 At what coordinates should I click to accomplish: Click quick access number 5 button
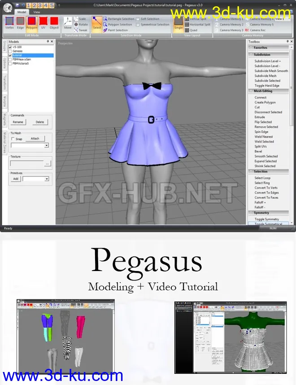(x=52, y=5)
